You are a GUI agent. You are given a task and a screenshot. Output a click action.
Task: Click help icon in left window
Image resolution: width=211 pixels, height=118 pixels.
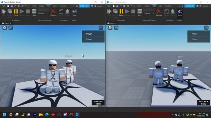pos(92,6)
